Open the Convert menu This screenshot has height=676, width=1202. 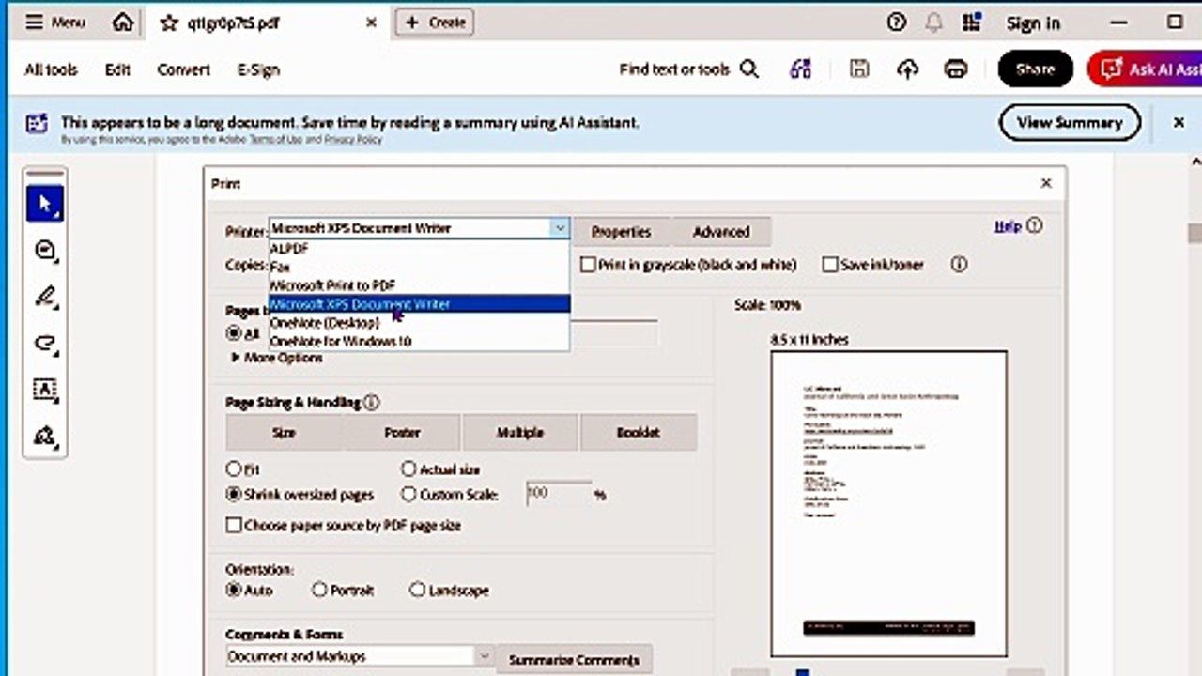tap(183, 69)
